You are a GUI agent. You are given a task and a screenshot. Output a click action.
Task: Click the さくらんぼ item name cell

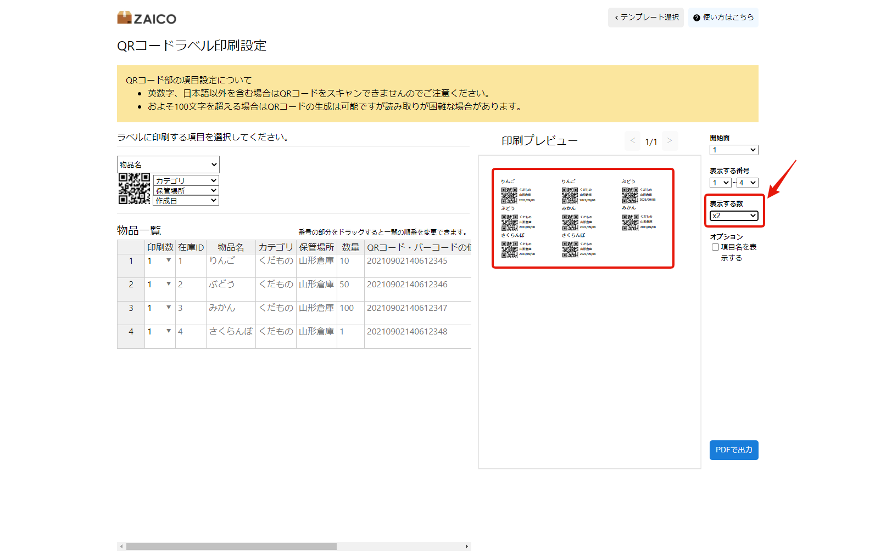[x=231, y=337]
